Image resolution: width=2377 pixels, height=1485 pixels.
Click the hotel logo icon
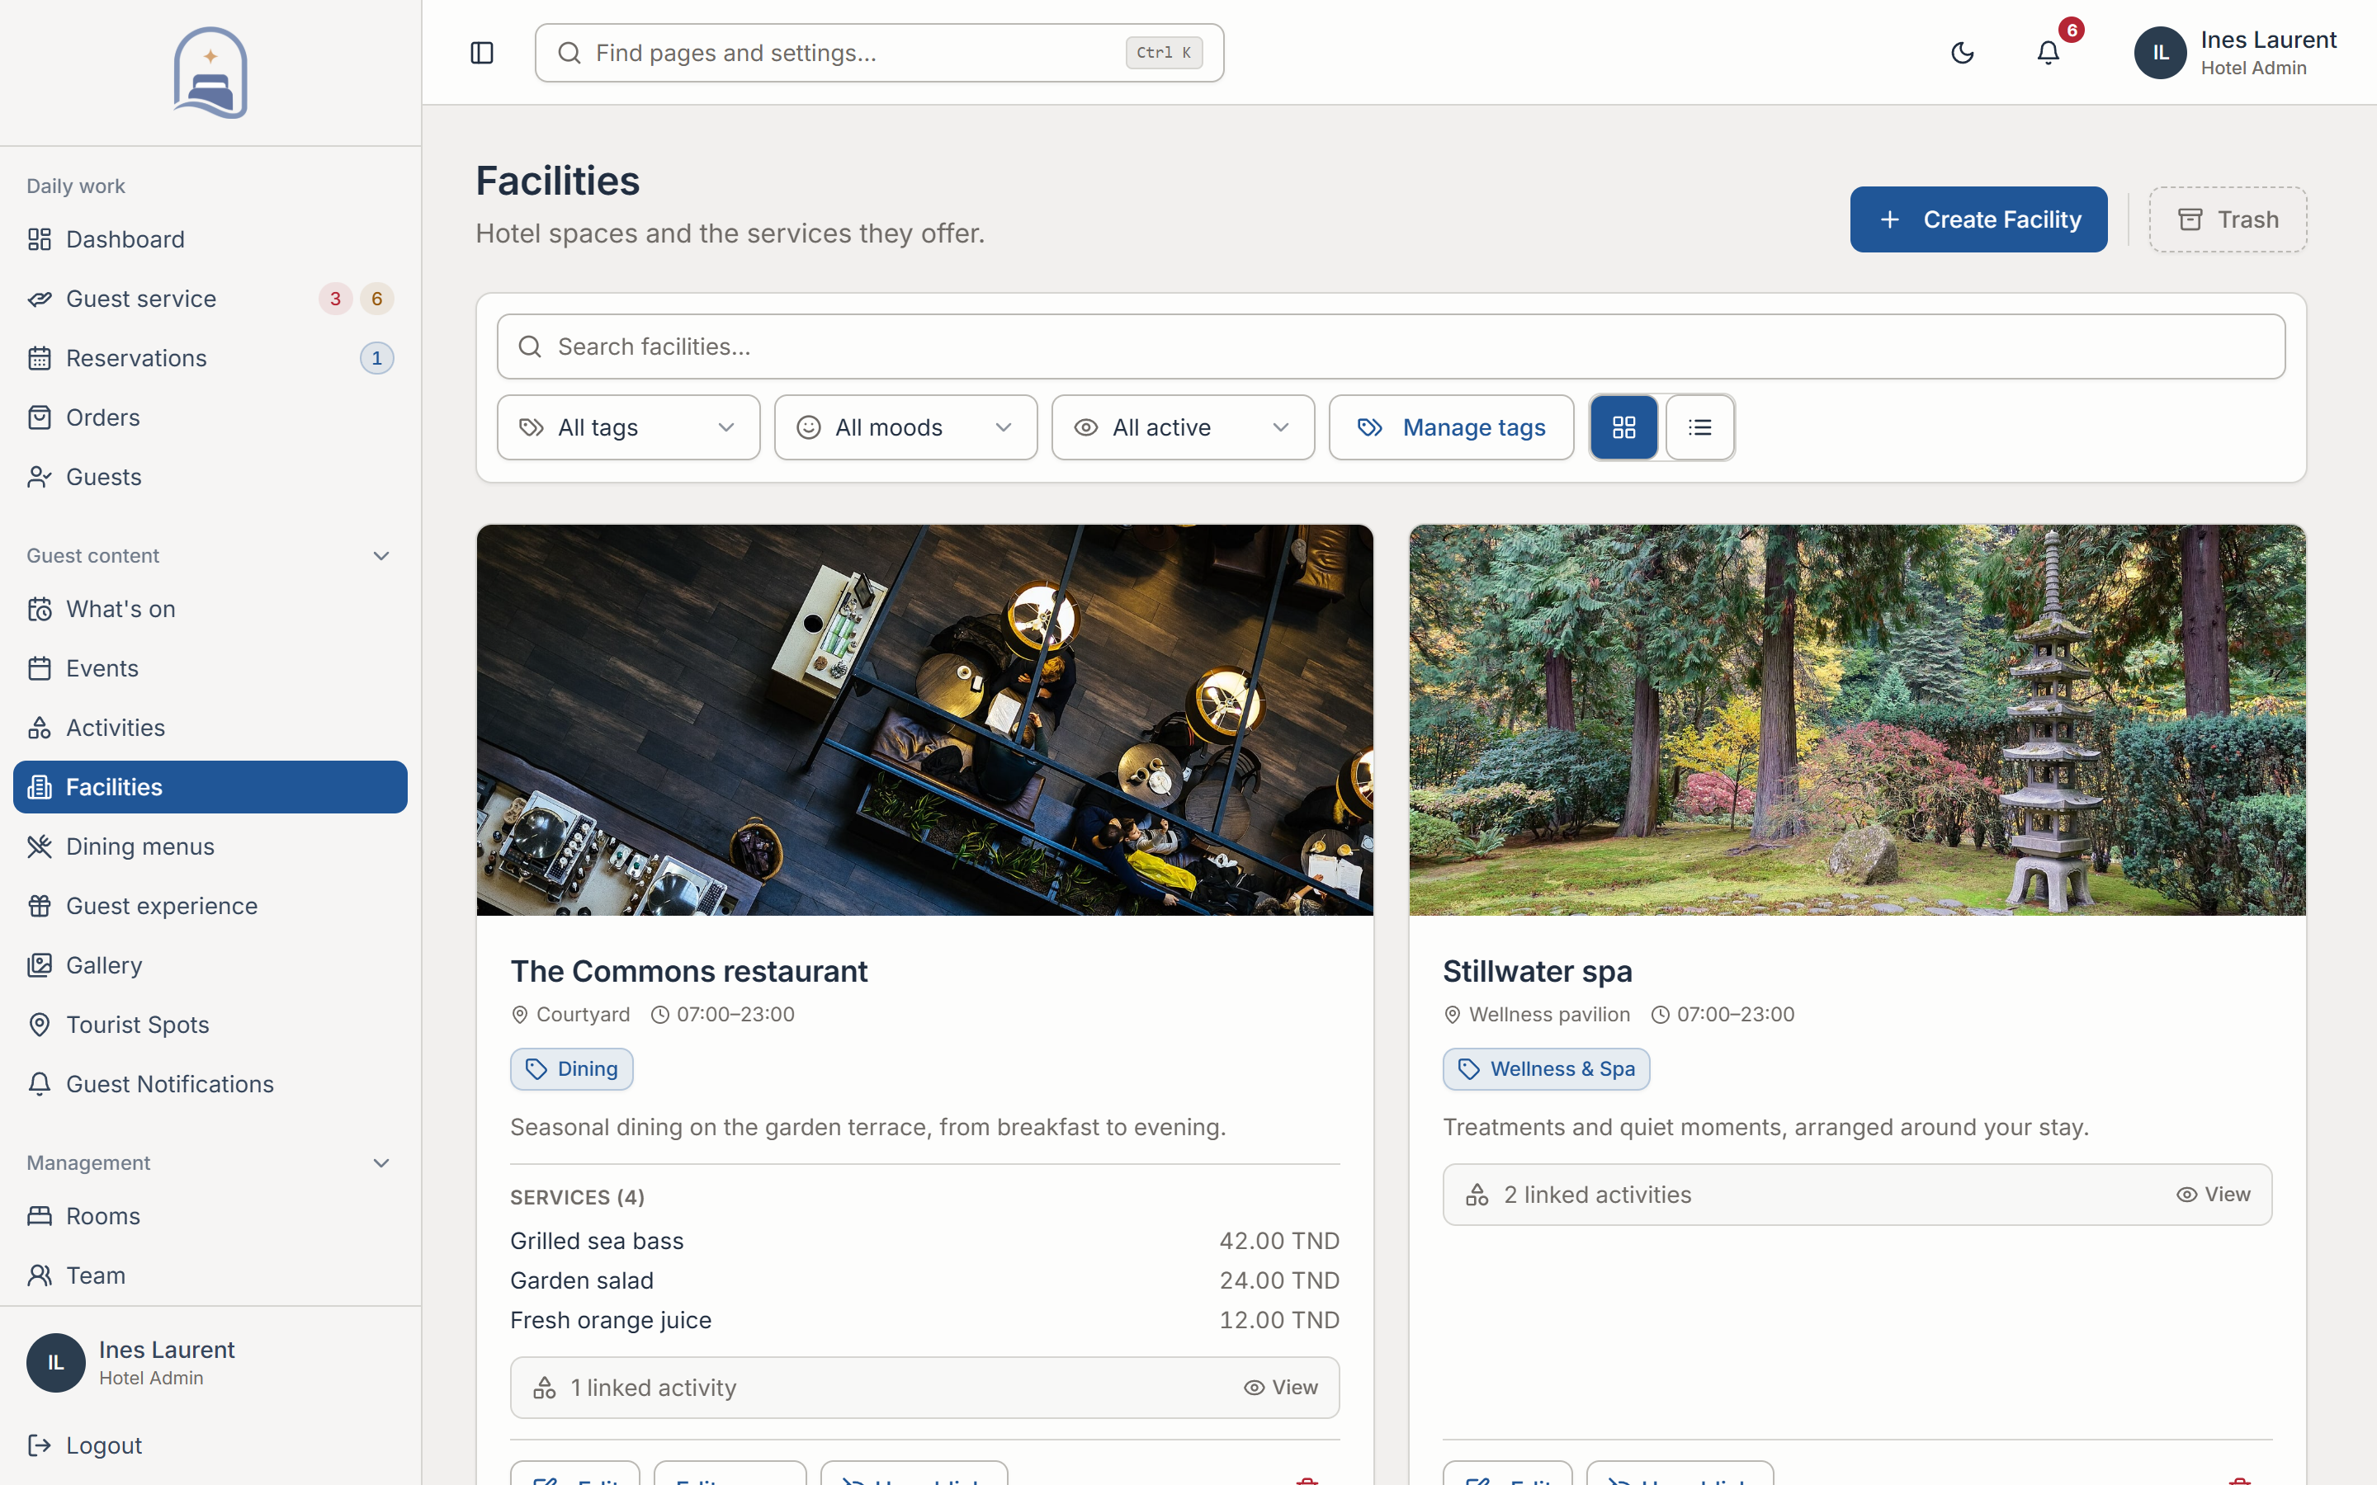coord(210,73)
